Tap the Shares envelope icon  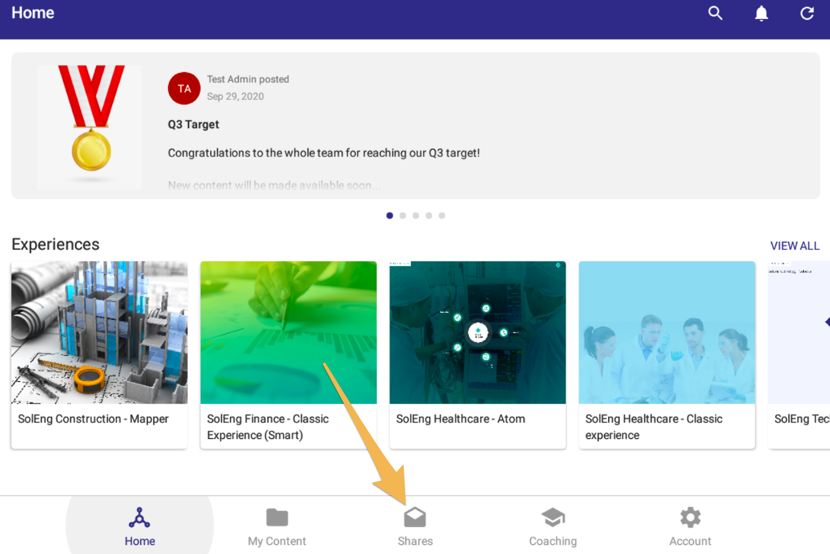pos(415,517)
